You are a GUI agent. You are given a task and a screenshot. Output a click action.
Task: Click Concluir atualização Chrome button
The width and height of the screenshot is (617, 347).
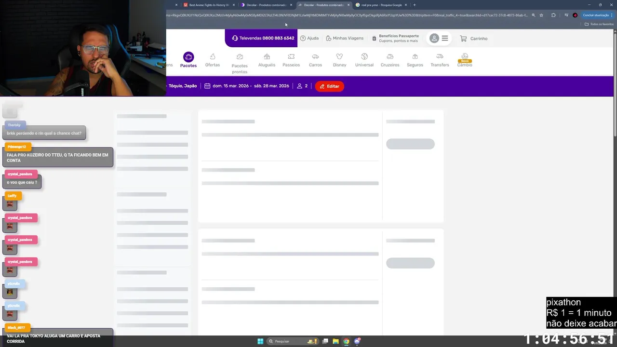pos(598,15)
